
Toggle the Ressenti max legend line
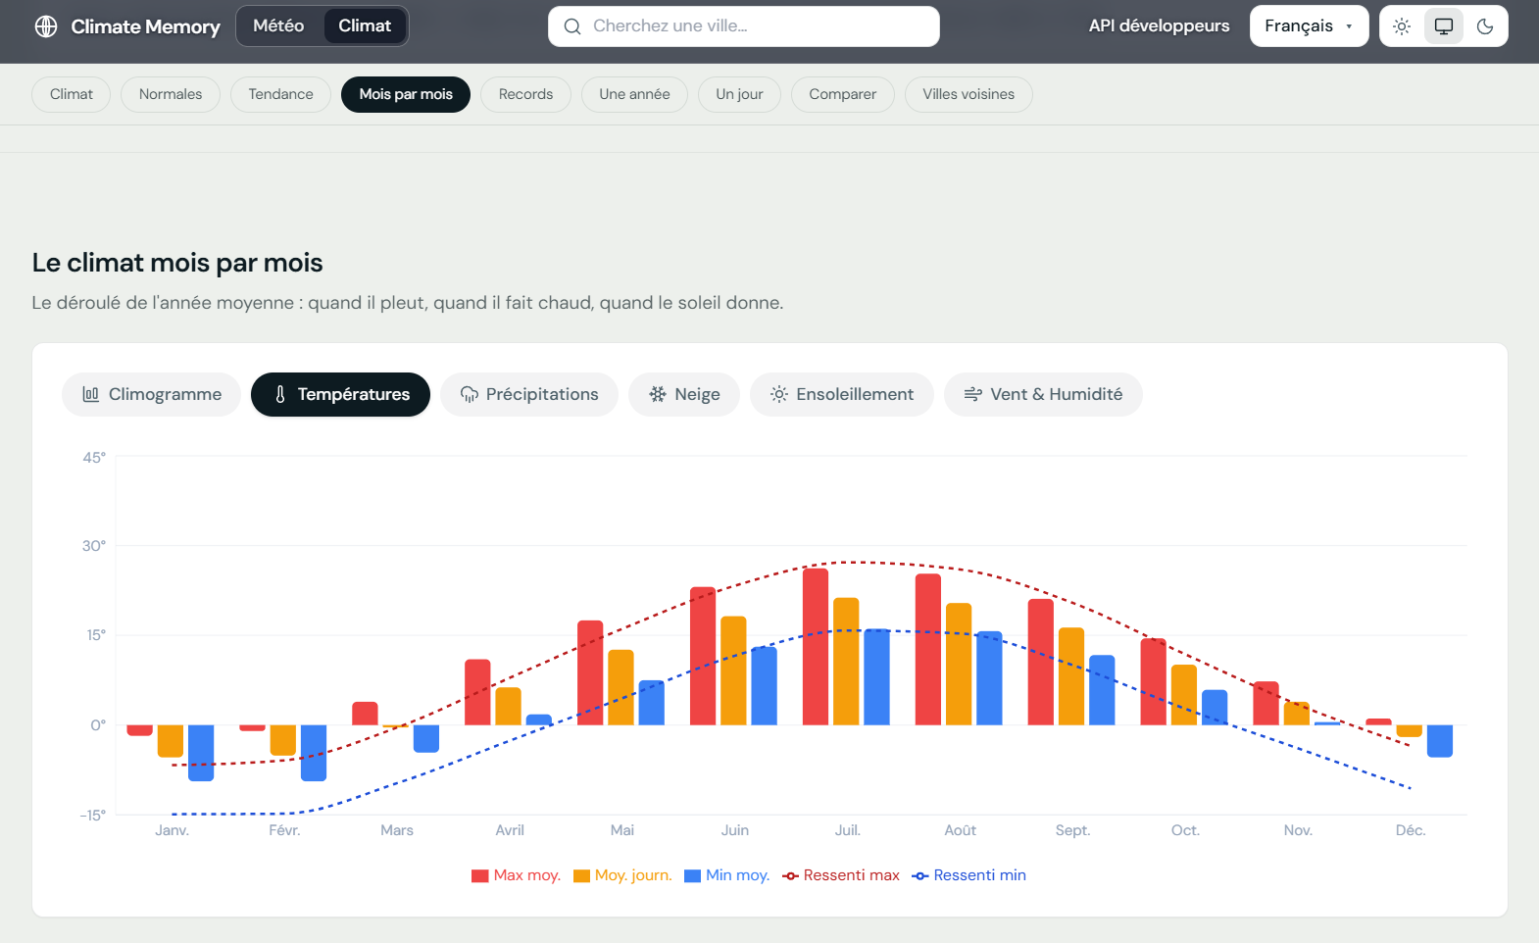click(841, 875)
